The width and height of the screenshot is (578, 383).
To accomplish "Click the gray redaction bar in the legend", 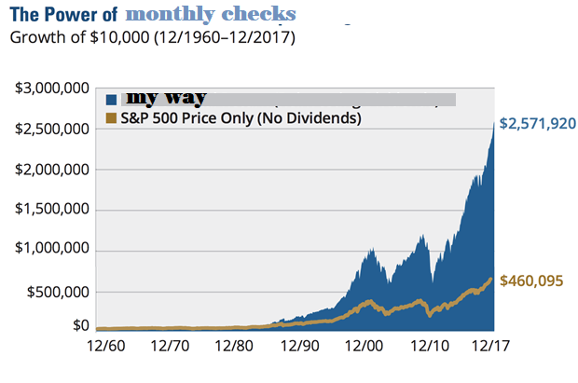I will (x=289, y=100).
